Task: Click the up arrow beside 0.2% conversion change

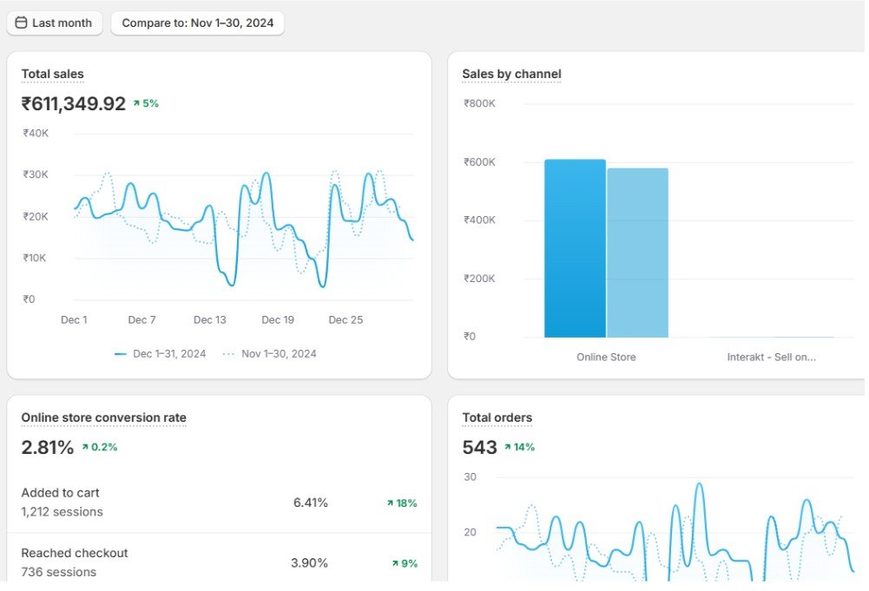Action: pyautogui.click(x=85, y=447)
